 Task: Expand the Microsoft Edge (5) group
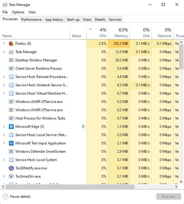pyautogui.click(x=4, y=126)
